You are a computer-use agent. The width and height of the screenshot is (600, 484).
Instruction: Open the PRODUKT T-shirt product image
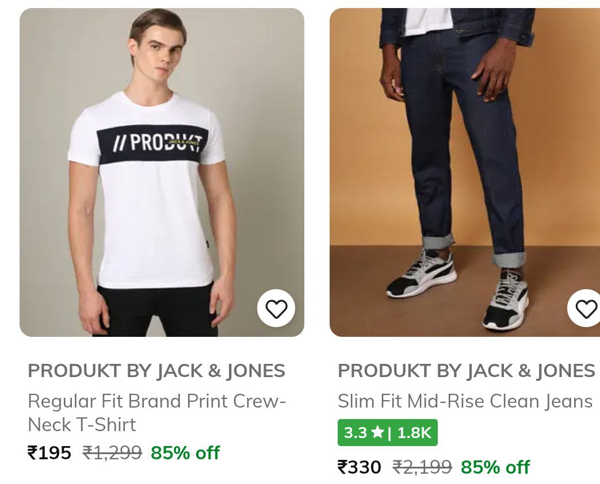click(x=162, y=171)
